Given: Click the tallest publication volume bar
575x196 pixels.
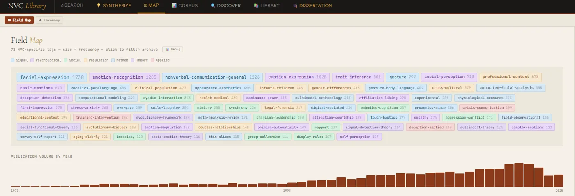Looking at the screenshot, I should 519,175.
